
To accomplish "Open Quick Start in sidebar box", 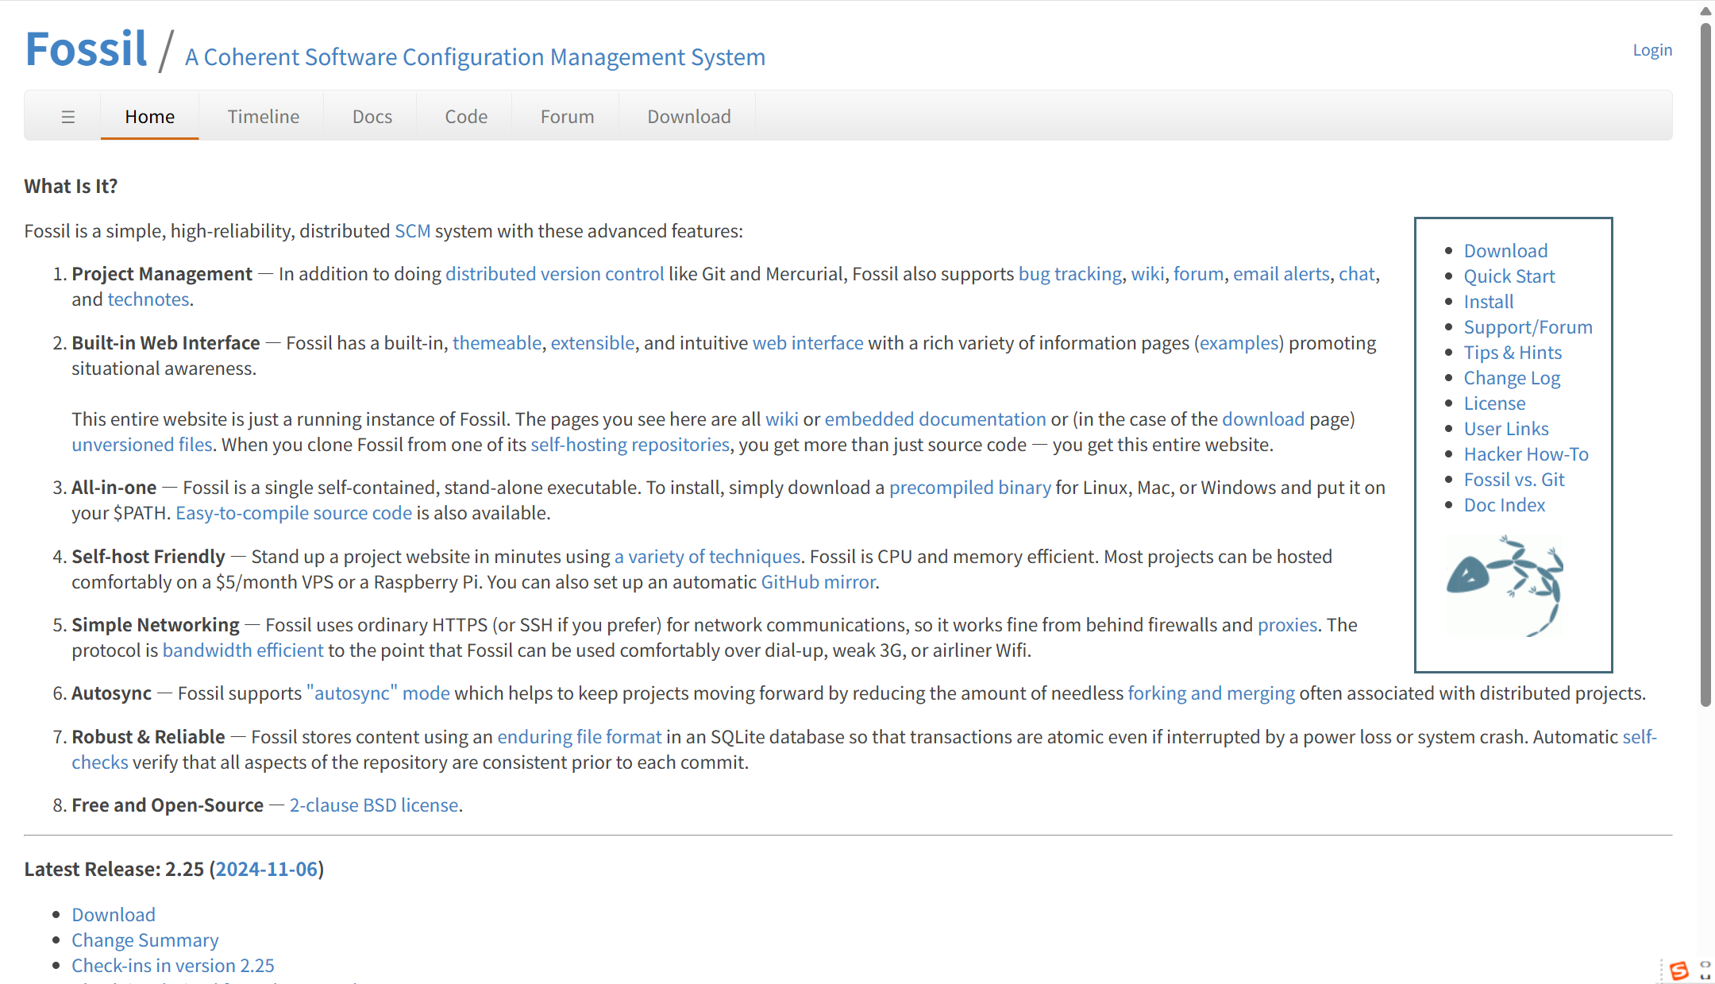I will (1509, 276).
